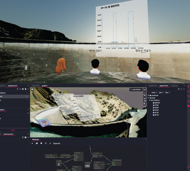Screen dimensions: 190x171
Task: Collapse the nested sub-group under graph
Action: point(150,100)
